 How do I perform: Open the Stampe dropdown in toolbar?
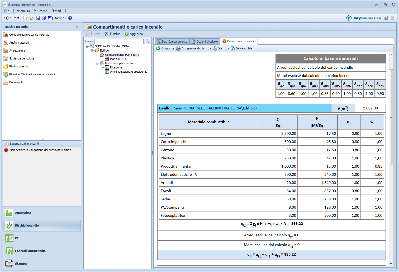[x=60, y=18]
